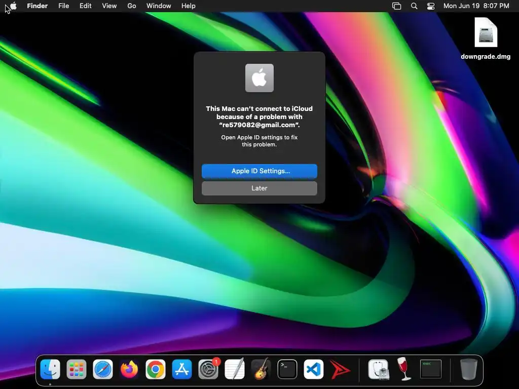Launch the red arrow app in Dock
Image resolution: width=519 pixels, height=389 pixels.
(x=340, y=369)
